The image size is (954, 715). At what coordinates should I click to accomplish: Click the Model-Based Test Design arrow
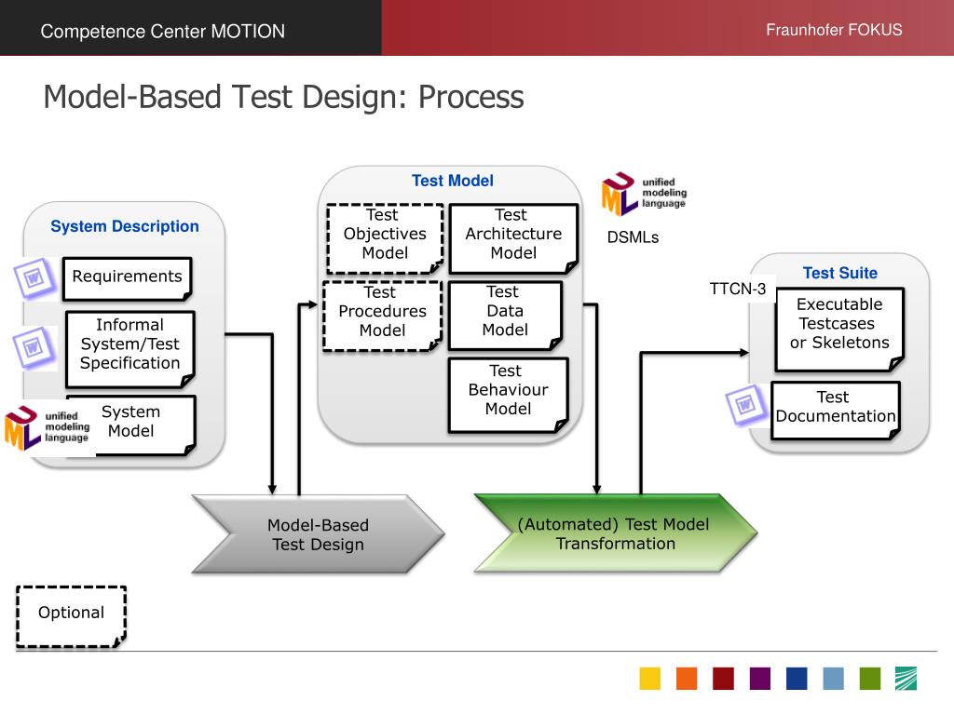pyautogui.click(x=319, y=534)
